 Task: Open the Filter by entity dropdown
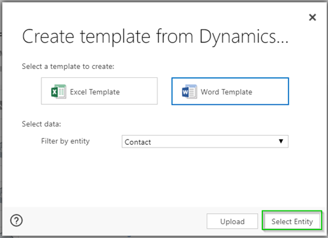(205, 142)
